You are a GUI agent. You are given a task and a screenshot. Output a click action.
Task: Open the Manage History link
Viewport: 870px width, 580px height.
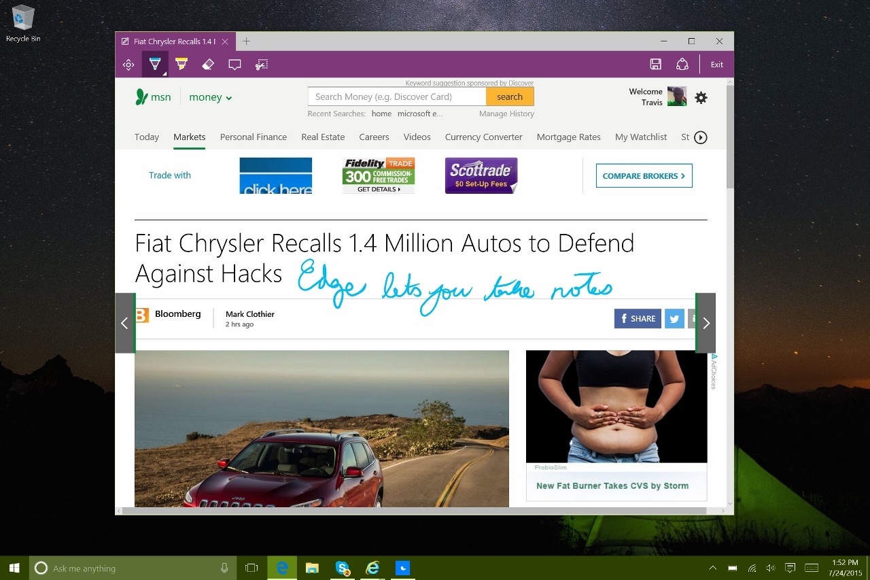point(506,114)
